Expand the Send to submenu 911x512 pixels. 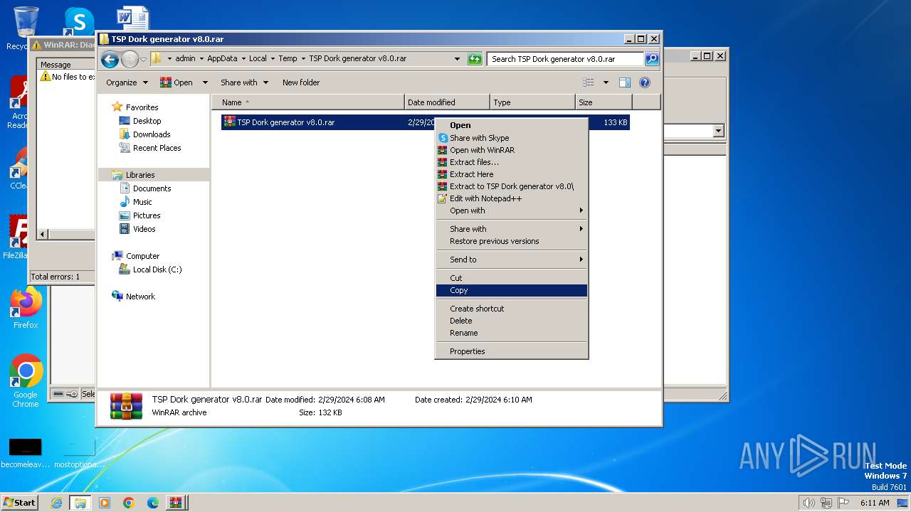tap(512, 260)
